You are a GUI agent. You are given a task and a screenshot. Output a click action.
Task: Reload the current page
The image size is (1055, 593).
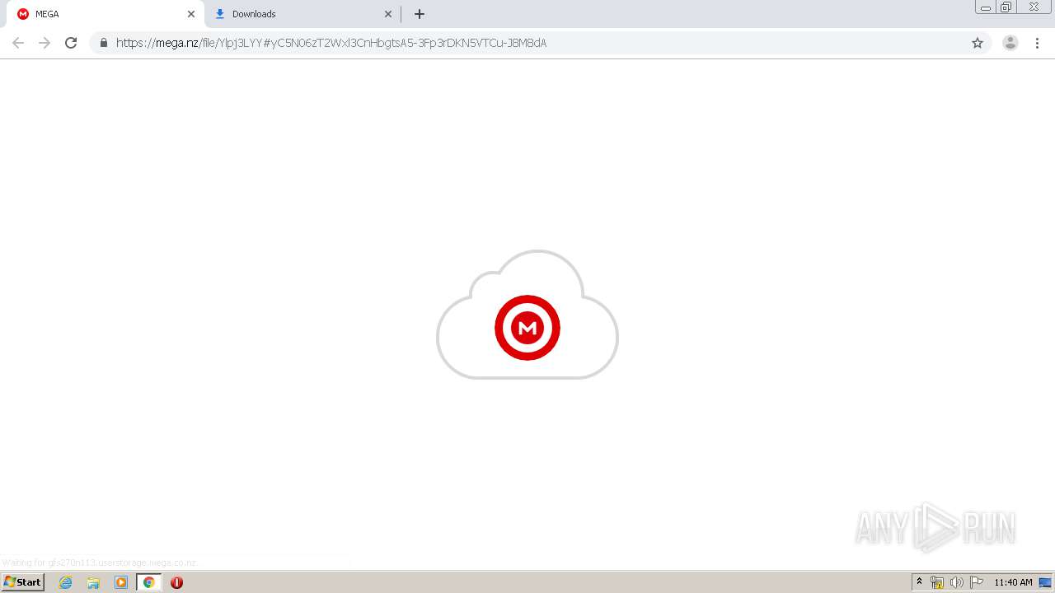71,43
